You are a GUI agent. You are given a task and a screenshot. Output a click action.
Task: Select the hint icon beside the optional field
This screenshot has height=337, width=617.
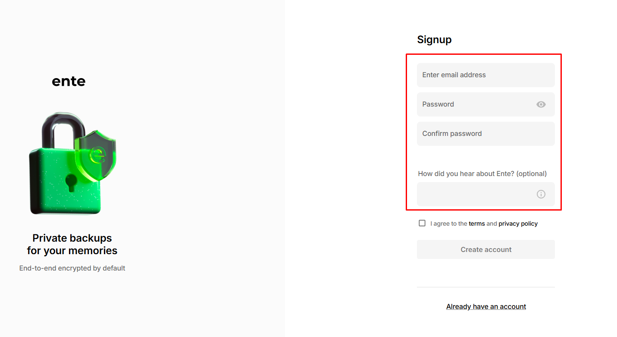click(541, 194)
